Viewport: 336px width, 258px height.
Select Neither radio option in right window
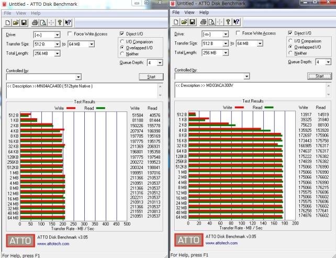click(291, 53)
